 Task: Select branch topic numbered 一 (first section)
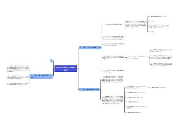(x=90, y=48)
